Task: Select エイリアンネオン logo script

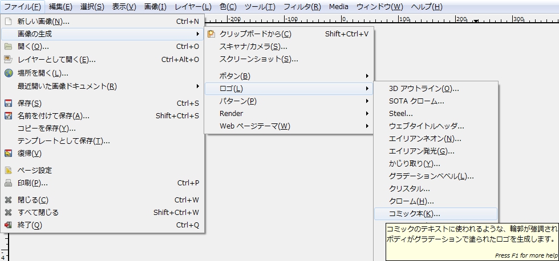Action: (436, 139)
